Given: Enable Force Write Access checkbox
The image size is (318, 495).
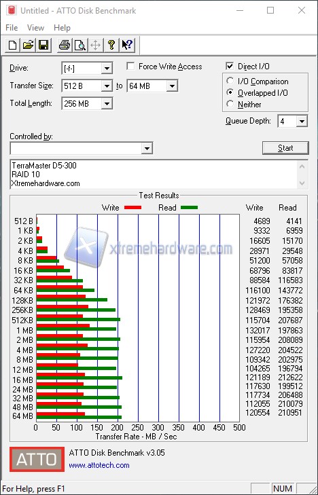Looking at the screenshot, I should (130, 67).
